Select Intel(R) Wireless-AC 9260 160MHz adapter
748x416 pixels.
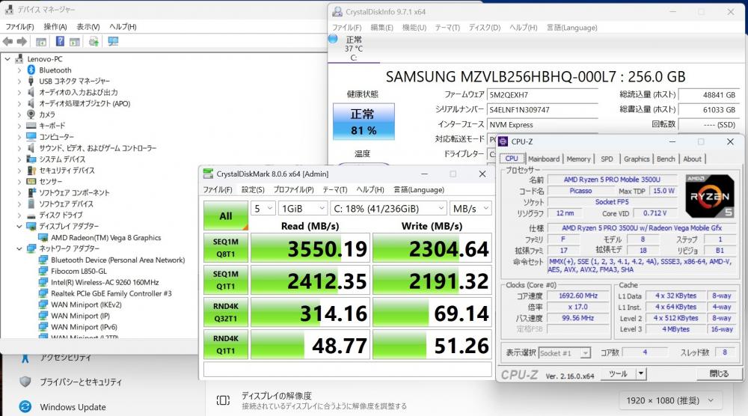pos(105,282)
